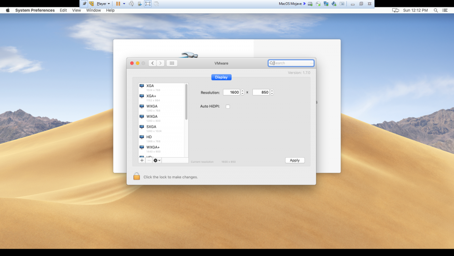Minimize the VMware preferences window with the yellow button
Image resolution: width=454 pixels, height=256 pixels.
click(138, 63)
